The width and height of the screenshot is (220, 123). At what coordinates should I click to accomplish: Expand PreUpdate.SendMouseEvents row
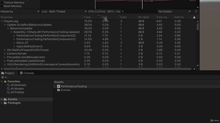click(5, 57)
